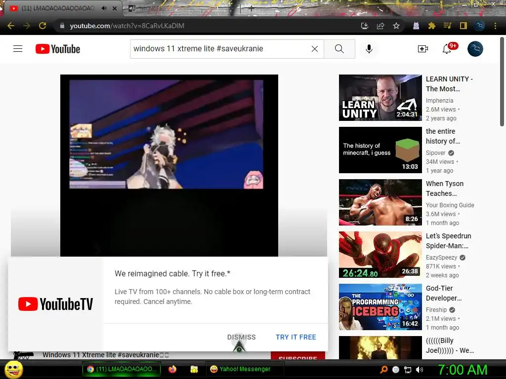Start voice search with the microphone
Screen dimensions: 506x379
tap(369, 49)
